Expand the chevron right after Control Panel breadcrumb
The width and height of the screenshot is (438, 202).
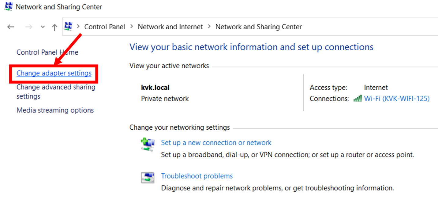tap(132, 27)
